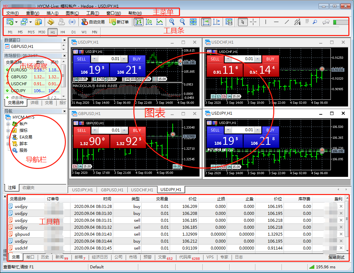
Task: Click BUY in the USDCHF chart
Action: 270,59
